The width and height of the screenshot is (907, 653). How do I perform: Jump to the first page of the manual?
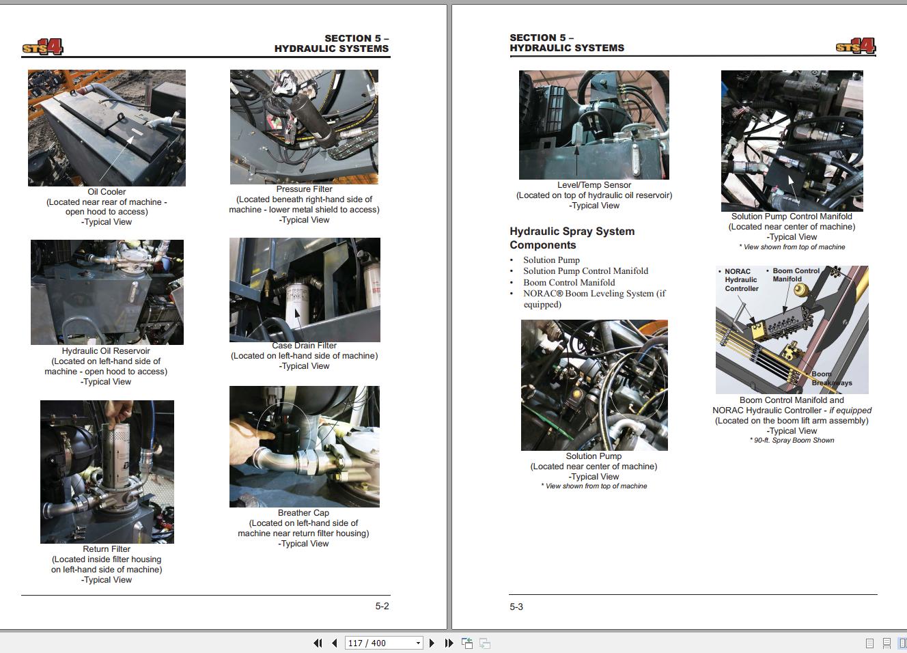(318, 643)
